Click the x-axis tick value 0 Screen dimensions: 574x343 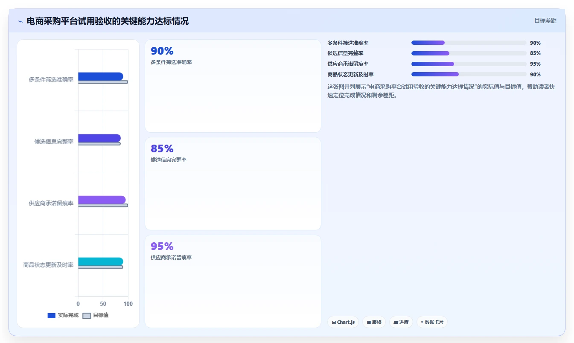point(78,304)
